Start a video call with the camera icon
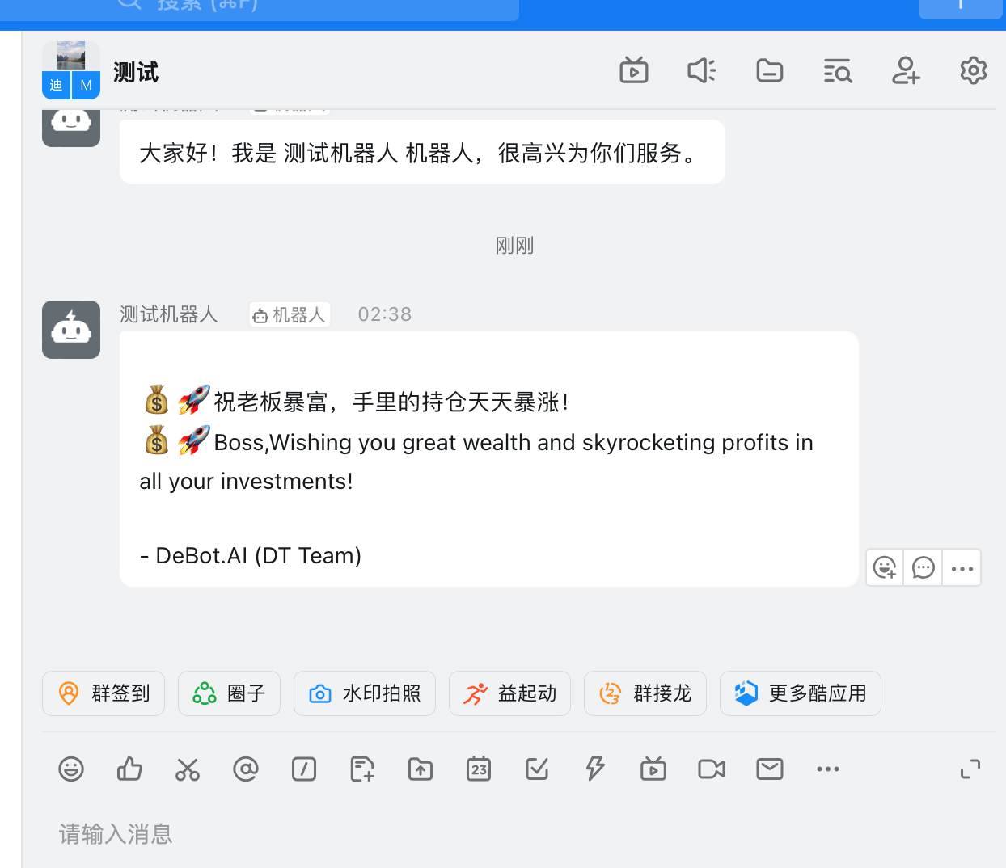 click(712, 769)
